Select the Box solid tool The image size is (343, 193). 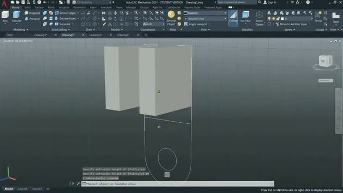(x=5, y=17)
